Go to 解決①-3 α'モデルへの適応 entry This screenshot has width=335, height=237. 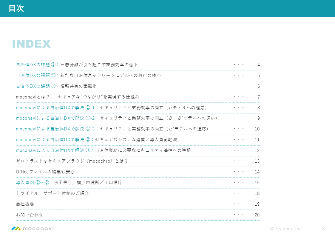click(112, 129)
